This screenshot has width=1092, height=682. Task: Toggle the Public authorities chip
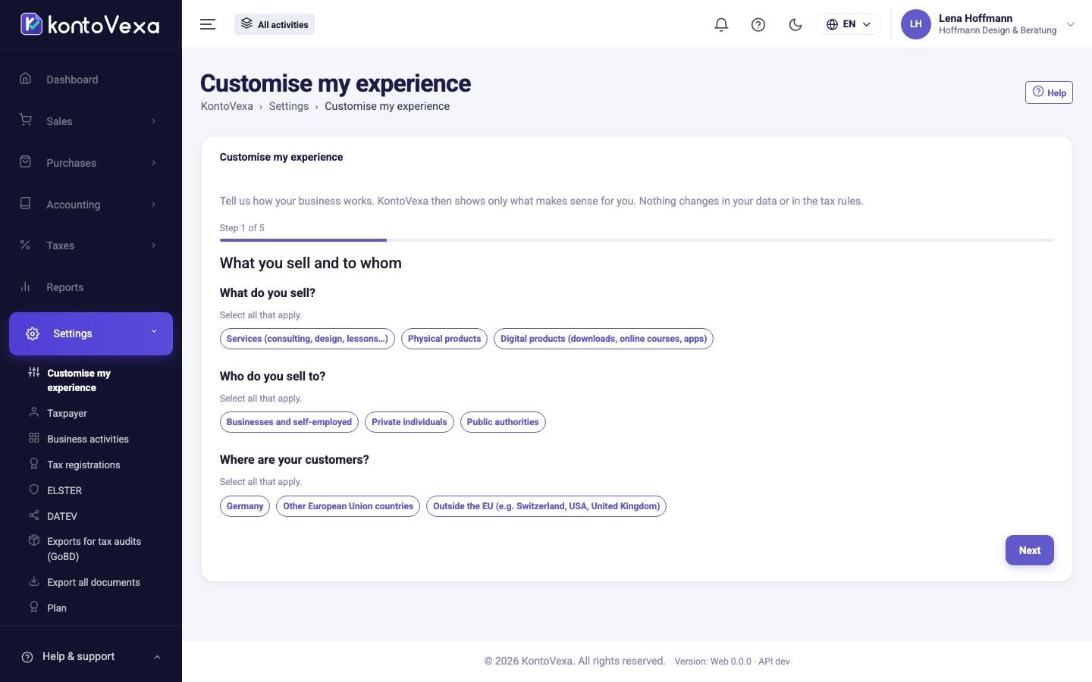(x=503, y=422)
